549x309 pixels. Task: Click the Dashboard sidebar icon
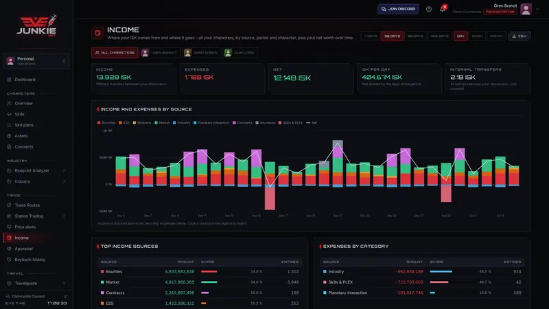[9, 80]
